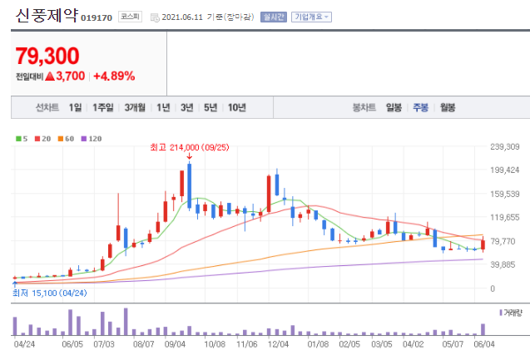530x360 pixels.
Task: Click the 12/04 date axis label
Action: pos(278,344)
